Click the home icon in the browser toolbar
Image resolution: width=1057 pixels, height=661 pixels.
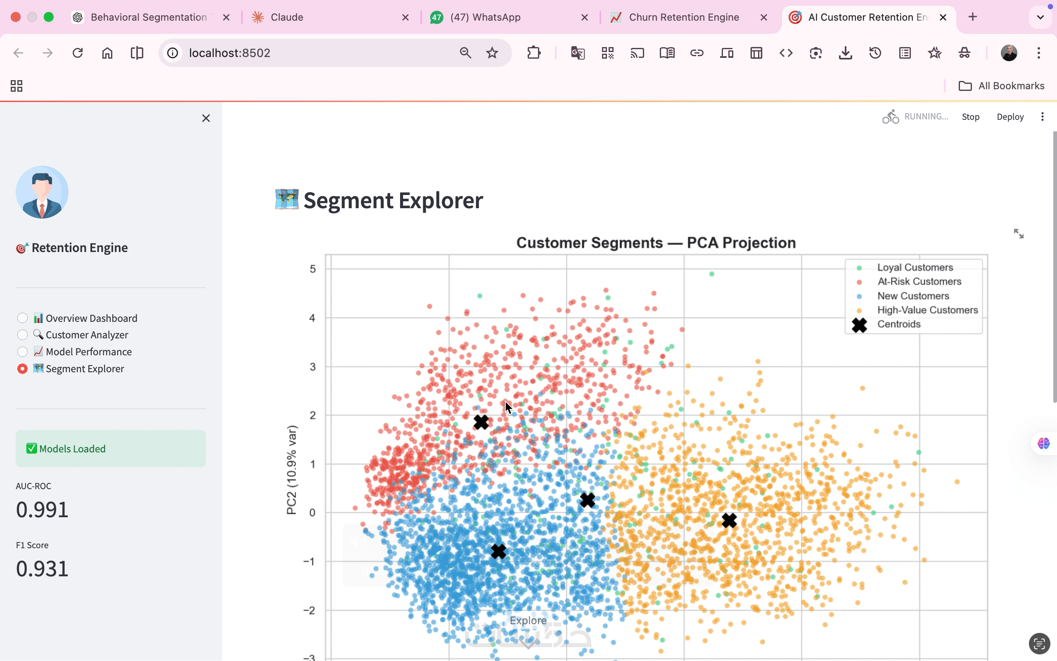107,53
